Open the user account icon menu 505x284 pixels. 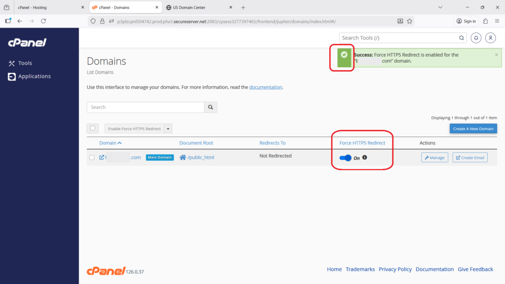click(x=490, y=38)
